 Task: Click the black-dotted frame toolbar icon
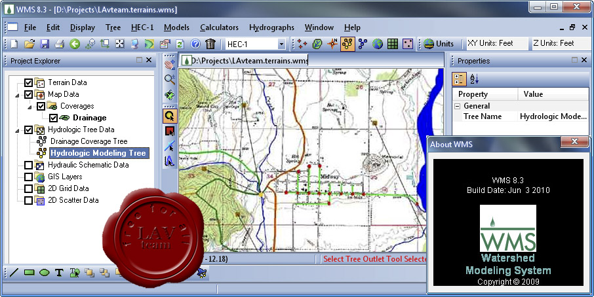[x=120, y=44]
